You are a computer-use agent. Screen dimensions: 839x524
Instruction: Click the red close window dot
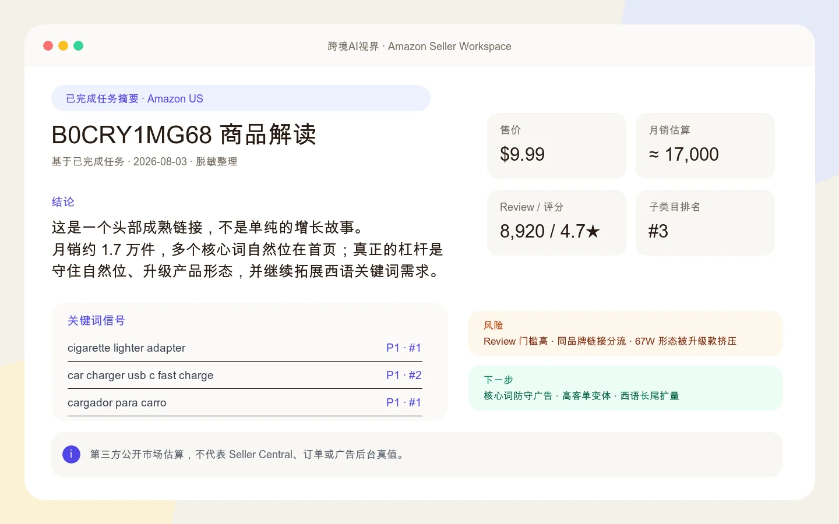coord(48,46)
